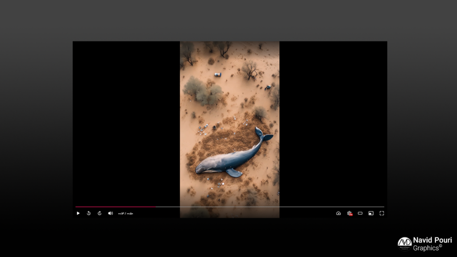Viewport: 457px width, 257px height.
Task: Seek within the red played progress section
Action: [x=116, y=207]
